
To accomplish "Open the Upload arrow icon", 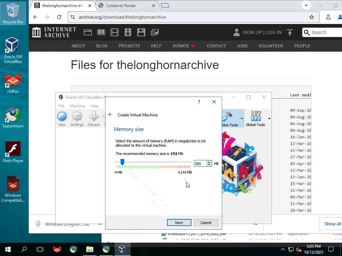I will (290, 32).
